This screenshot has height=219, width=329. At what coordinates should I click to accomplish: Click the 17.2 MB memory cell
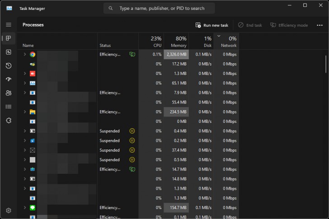(176, 64)
